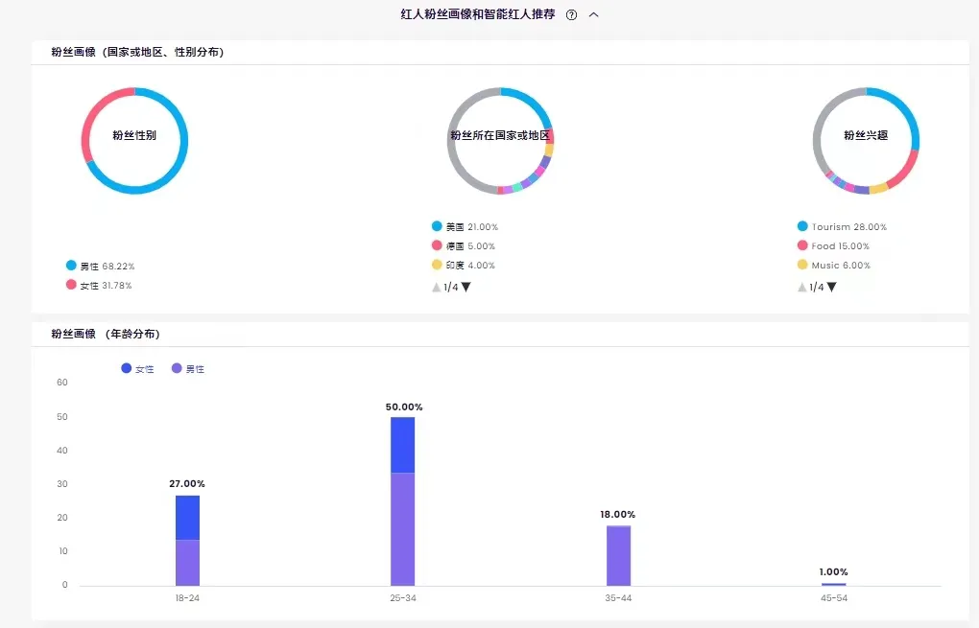Toggle the 女性 series in the age chart
The image size is (979, 628).
(x=136, y=368)
